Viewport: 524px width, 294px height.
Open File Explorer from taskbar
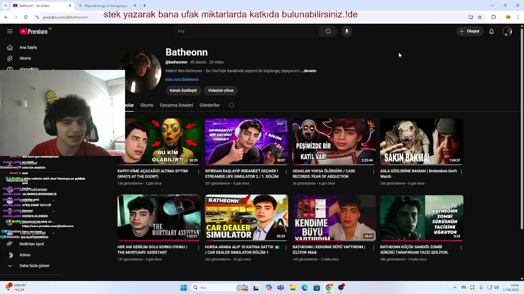293,287
